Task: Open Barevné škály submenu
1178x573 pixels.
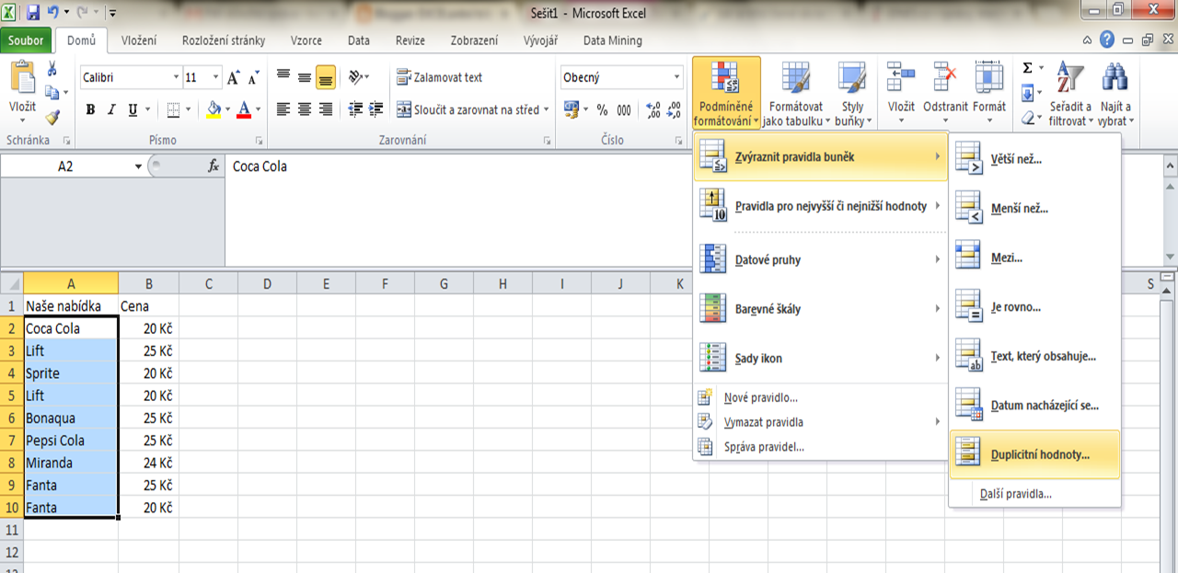Action: 820,309
